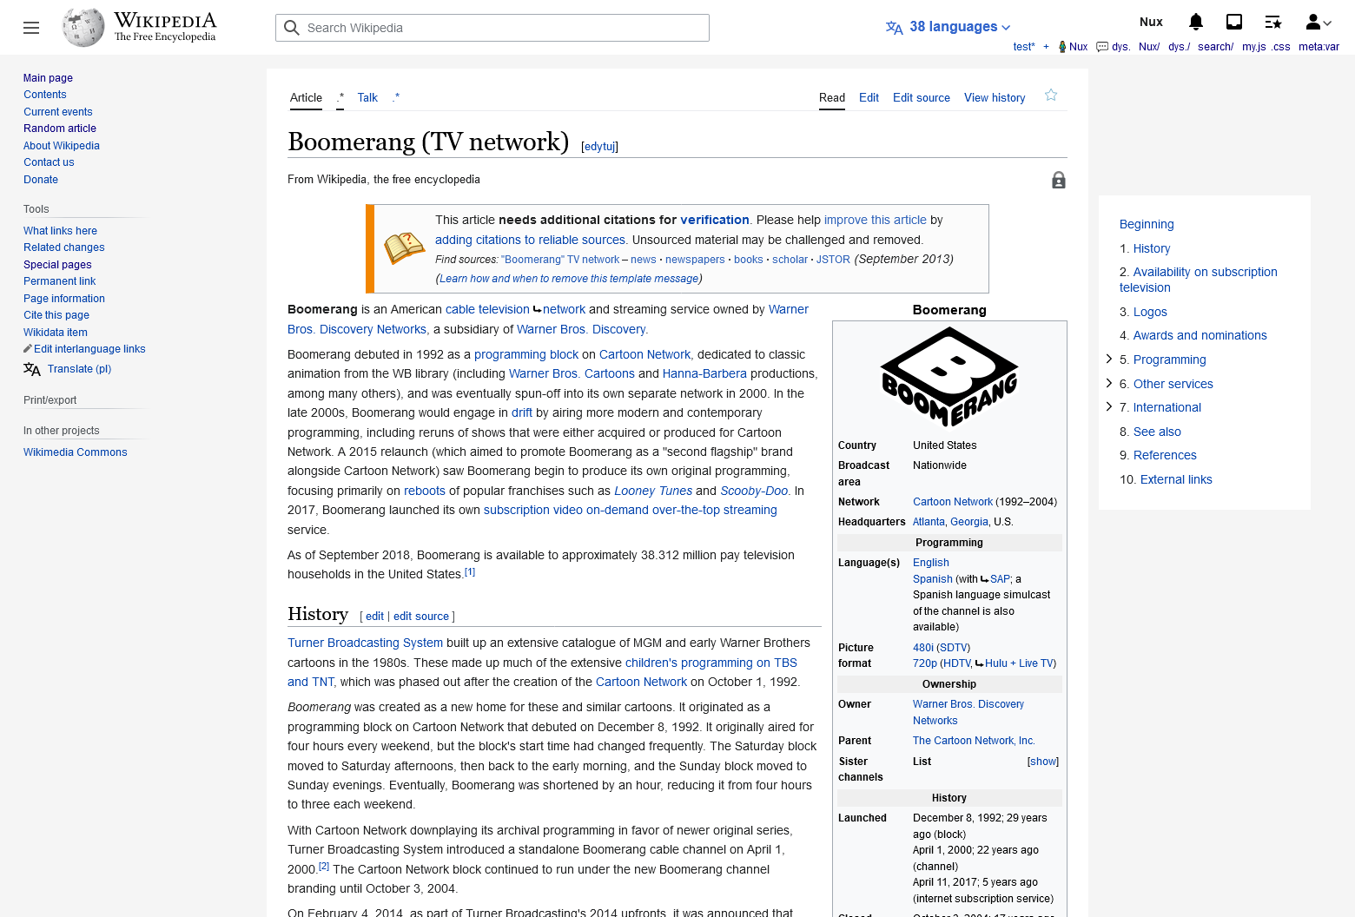Open the Edit source tab

922,98
